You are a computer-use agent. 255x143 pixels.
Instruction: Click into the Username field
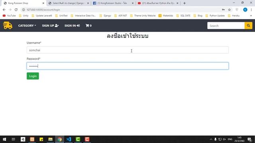coord(127,50)
